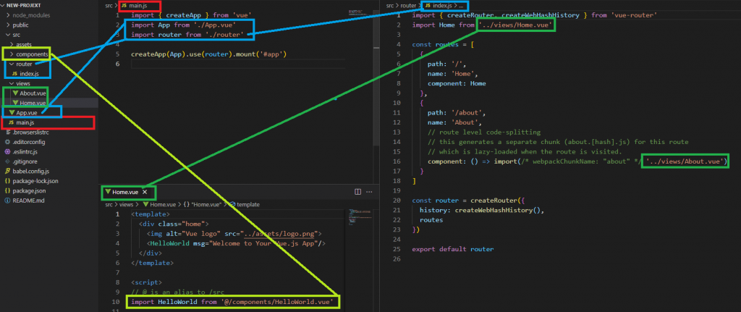Click the braces icon beside package.json
741x312 pixels.
pyautogui.click(x=7, y=190)
